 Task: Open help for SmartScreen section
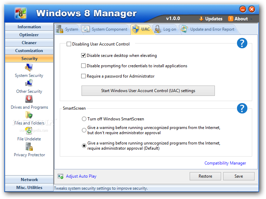point(242,108)
